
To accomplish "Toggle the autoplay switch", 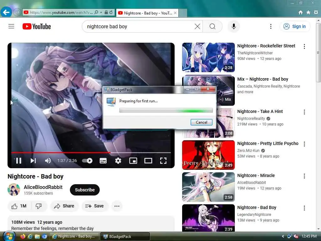I will 87,161.
